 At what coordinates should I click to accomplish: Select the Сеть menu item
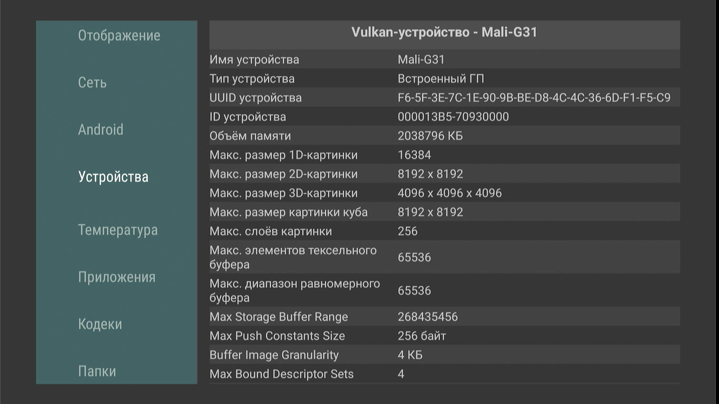[93, 83]
